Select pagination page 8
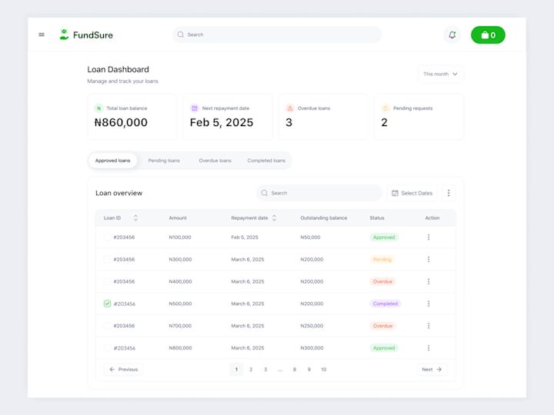Image resolution: width=554 pixels, height=415 pixels. [x=294, y=370]
